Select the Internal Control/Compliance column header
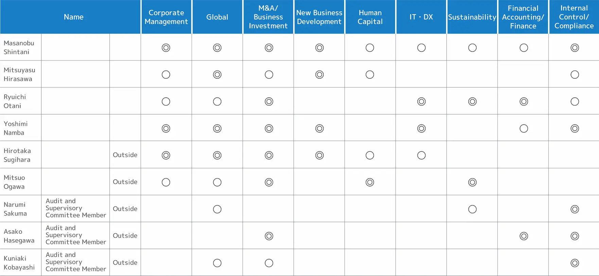This screenshot has width=599, height=276. click(574, 17)
